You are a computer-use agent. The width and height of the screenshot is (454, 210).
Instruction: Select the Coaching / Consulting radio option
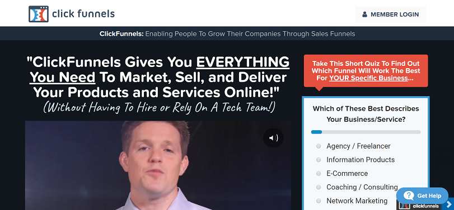pyautogui.click(x=319, y=187)
